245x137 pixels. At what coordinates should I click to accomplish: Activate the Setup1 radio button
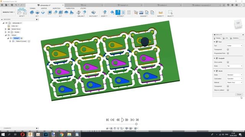(x=21, y=38)
